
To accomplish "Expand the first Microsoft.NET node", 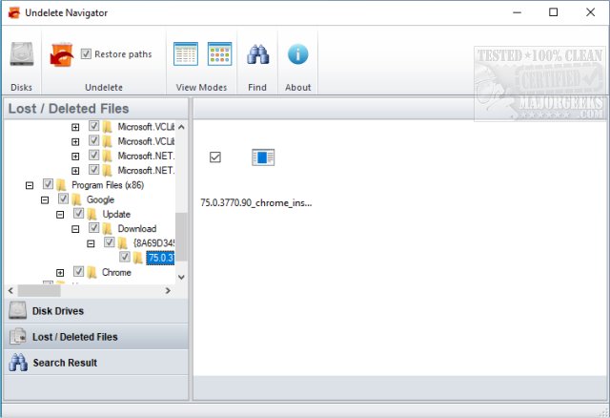I will (x=75, y=157).
